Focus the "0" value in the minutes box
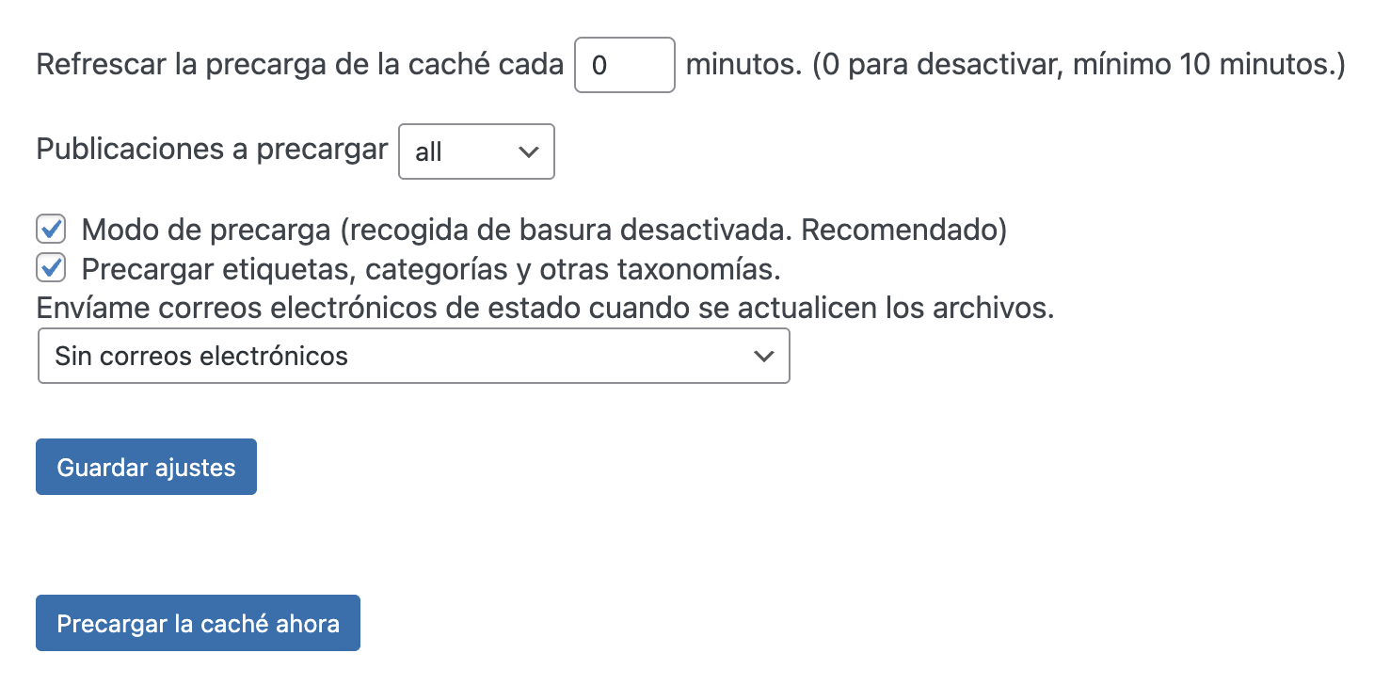The image size is (1374, 685). click(x=599, y=66)
